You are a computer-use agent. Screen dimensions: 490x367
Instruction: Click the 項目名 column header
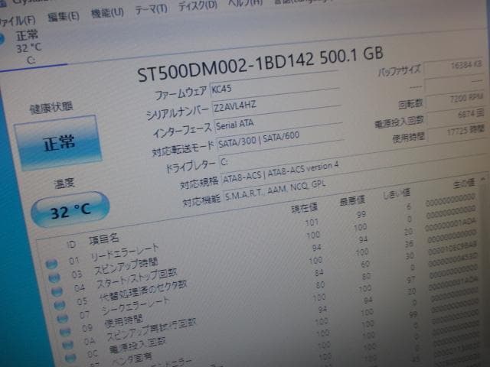pyautogui.click(x=104, y=239)
